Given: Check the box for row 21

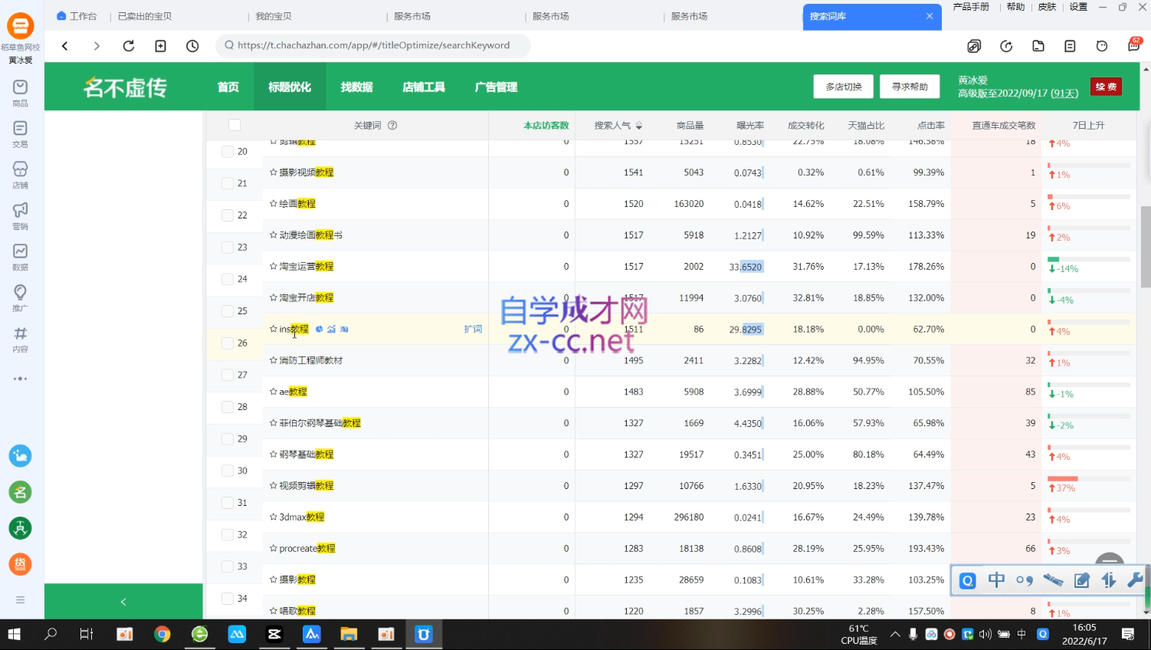Looking at the screenshot, I should (228, 183).
